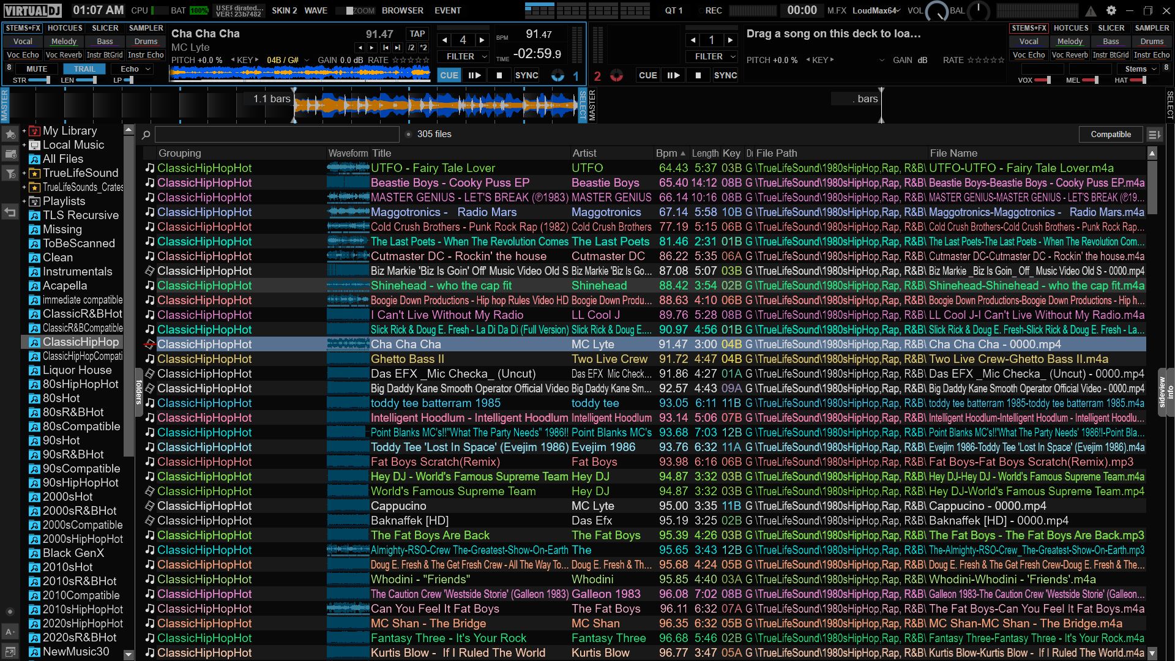Stop deck 2 playback
1175x661 pixels.
point(698,75)
